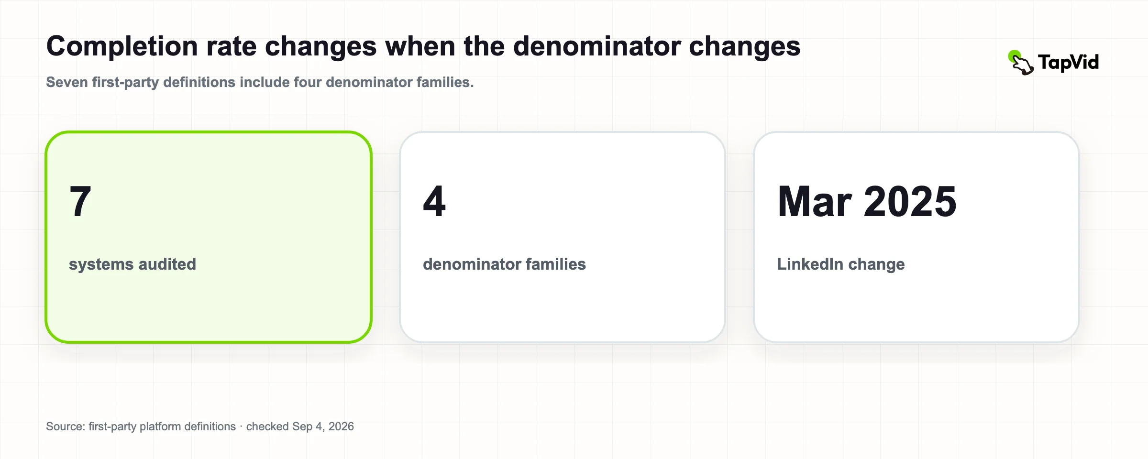Screen dimensions: 1148x459
Task: Click the Mar 2025 date value
Action: point(867,201)
